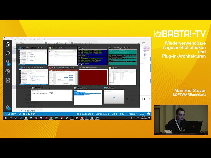
Task: Open Google Chrome from the taskbar
Action: click(51, 118)
